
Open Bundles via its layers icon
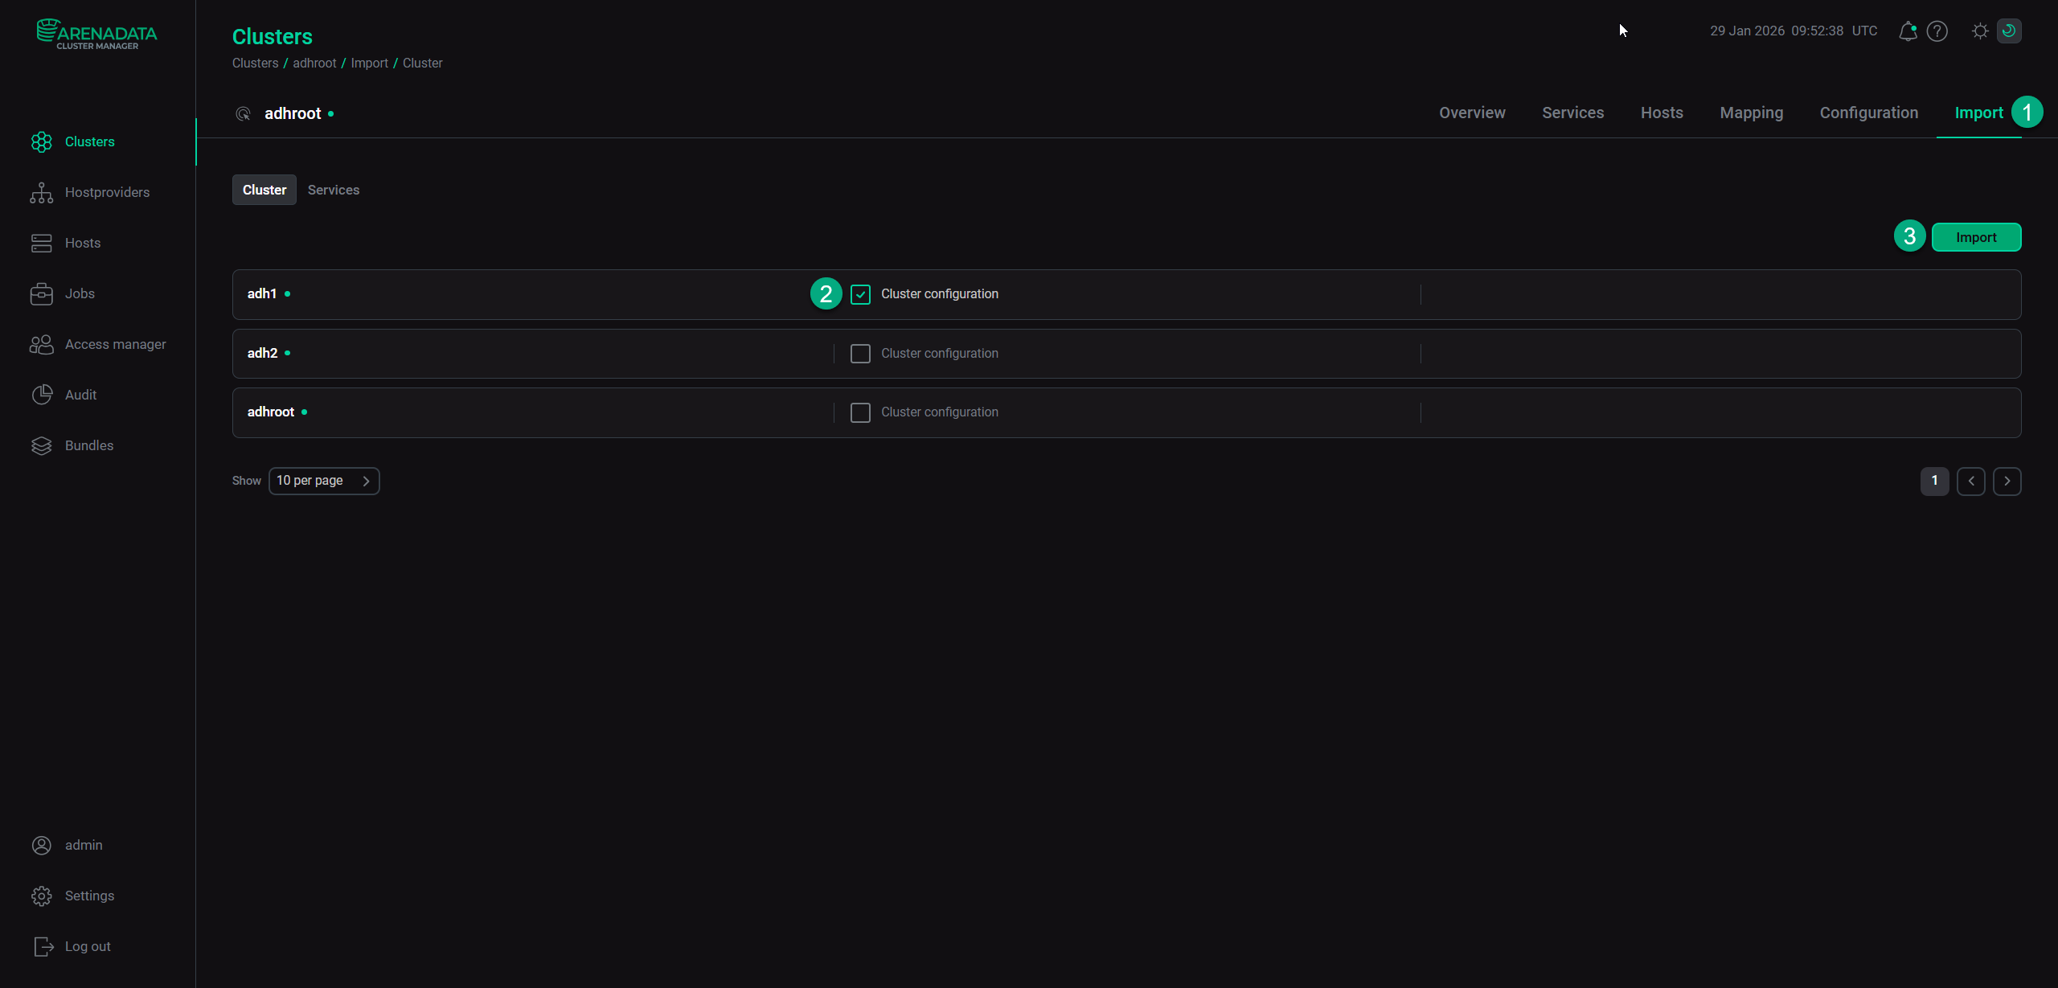point(42,446)
